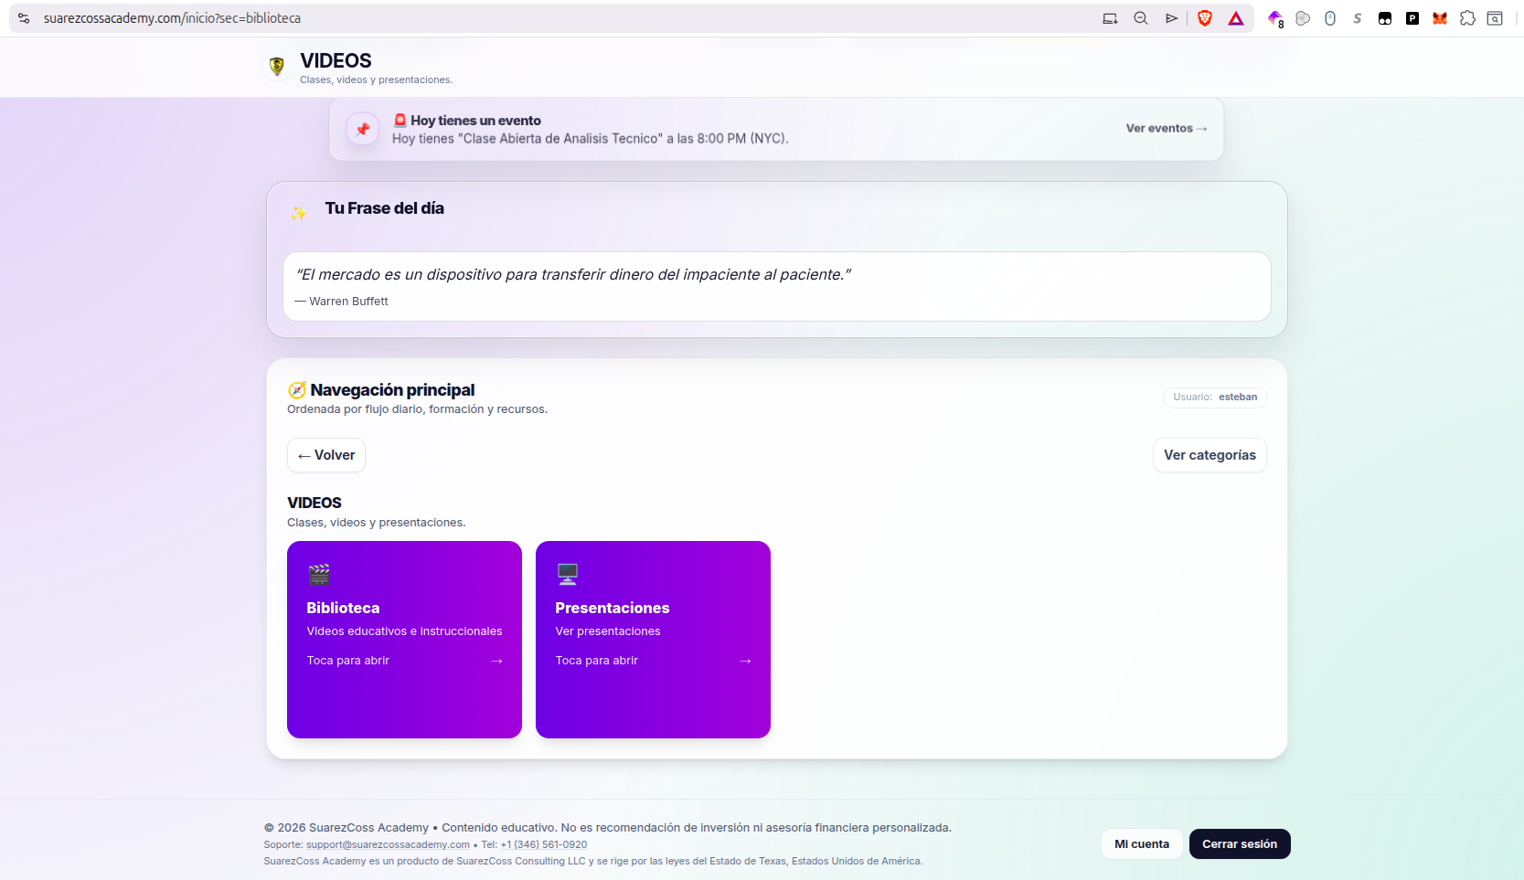
Task: Click inside the browser address bar
Action: tap(366, 17)
